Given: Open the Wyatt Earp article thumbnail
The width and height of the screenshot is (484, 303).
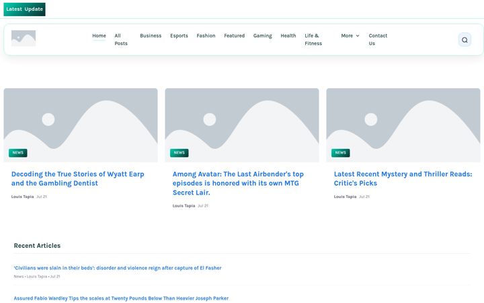Looking at the screenshot, I should pyautogui.click(x=81, y=125).
